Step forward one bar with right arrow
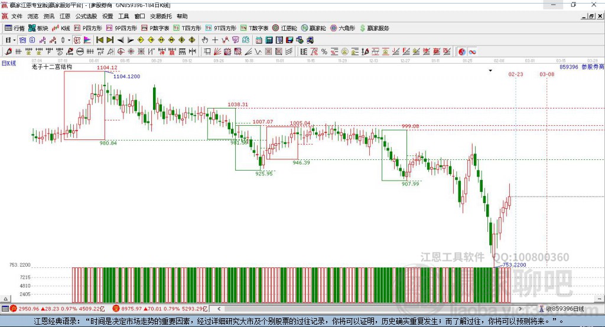 tap(131, 40)
